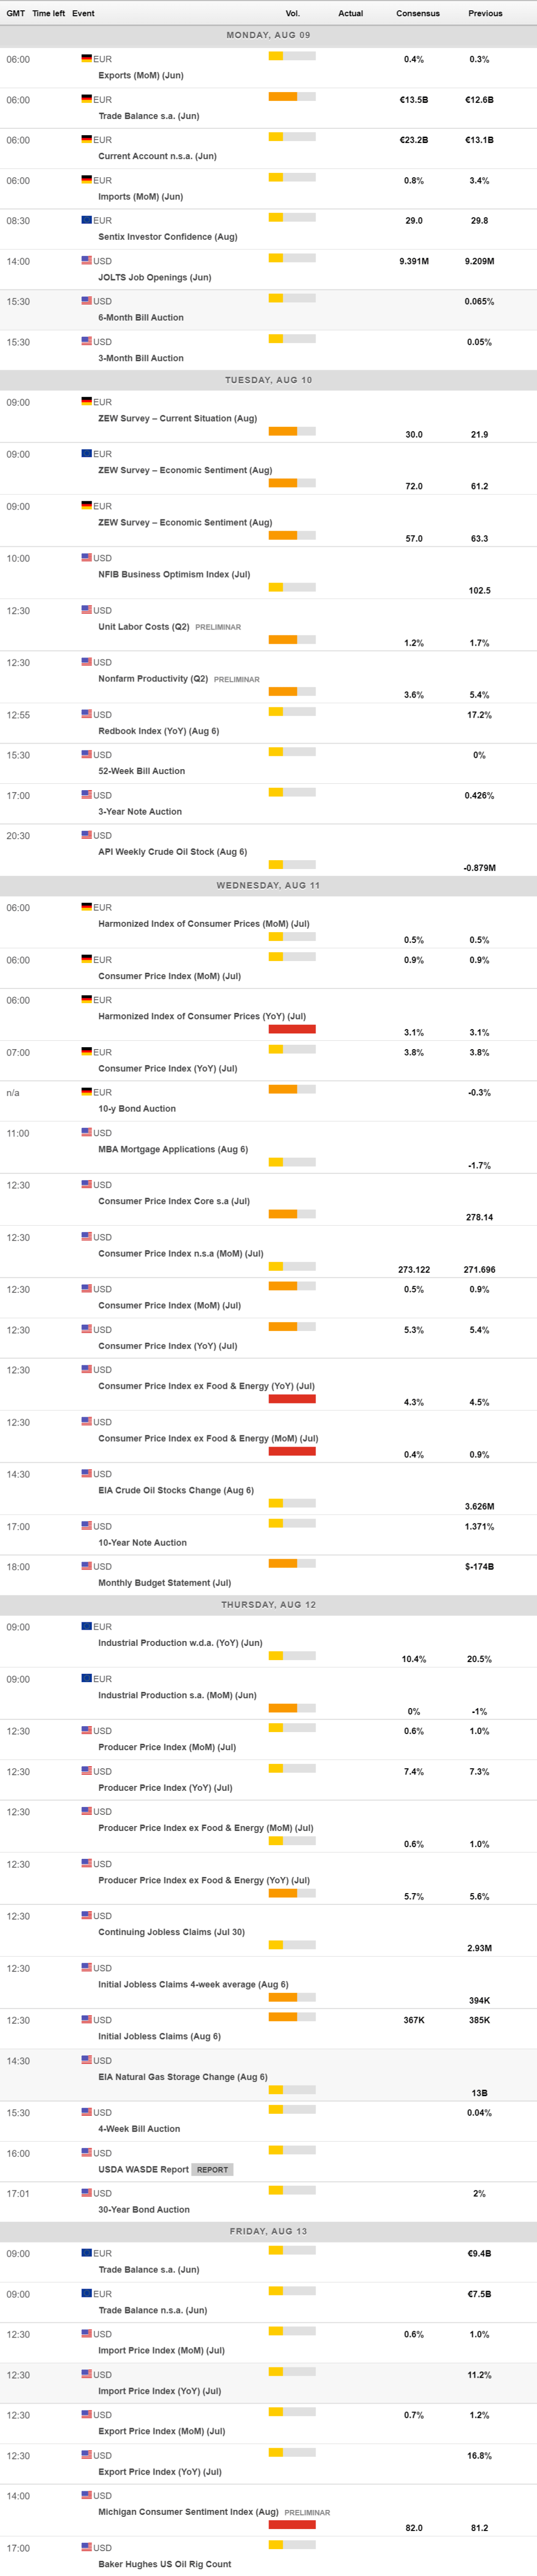The width and height of the screenshot is (537, 2576).
Task: Click the REPORT tag next to USDA WASDE
Action: (212, 2169)
